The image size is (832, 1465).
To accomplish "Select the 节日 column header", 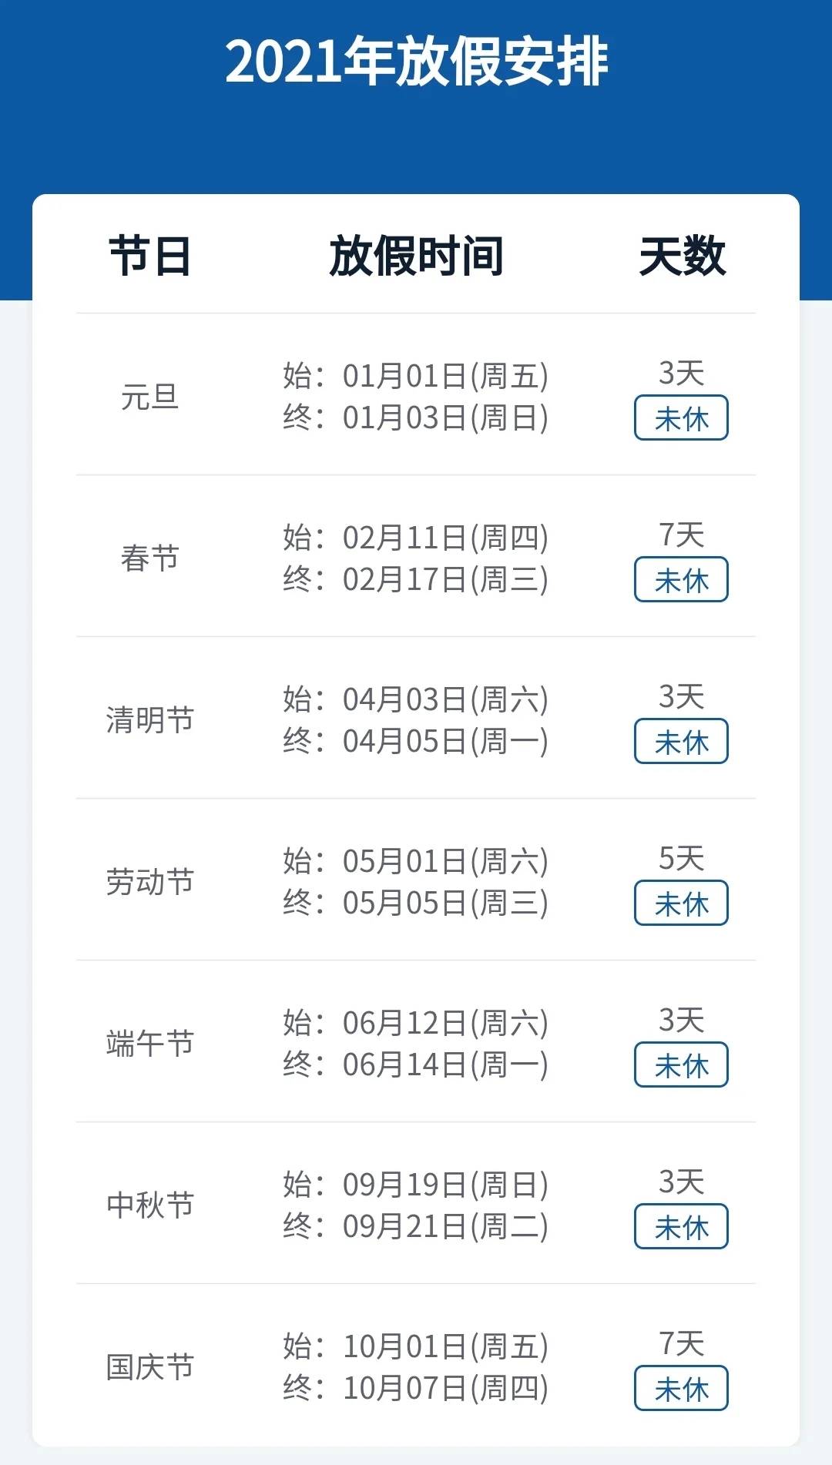I will pos(149,256).
